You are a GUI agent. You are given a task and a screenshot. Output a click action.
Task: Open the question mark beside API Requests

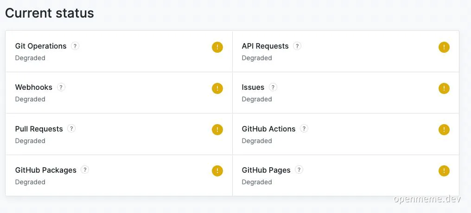[297, 46]
